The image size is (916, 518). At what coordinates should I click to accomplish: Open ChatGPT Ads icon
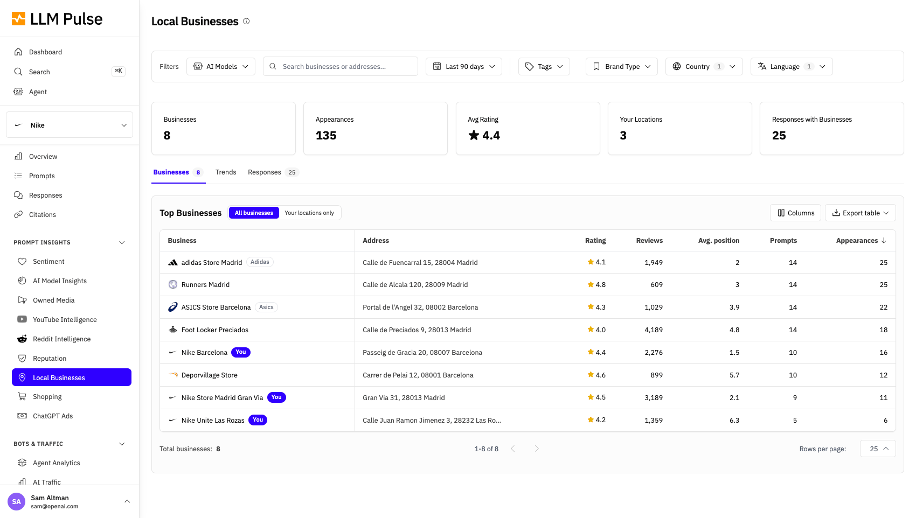22,416
